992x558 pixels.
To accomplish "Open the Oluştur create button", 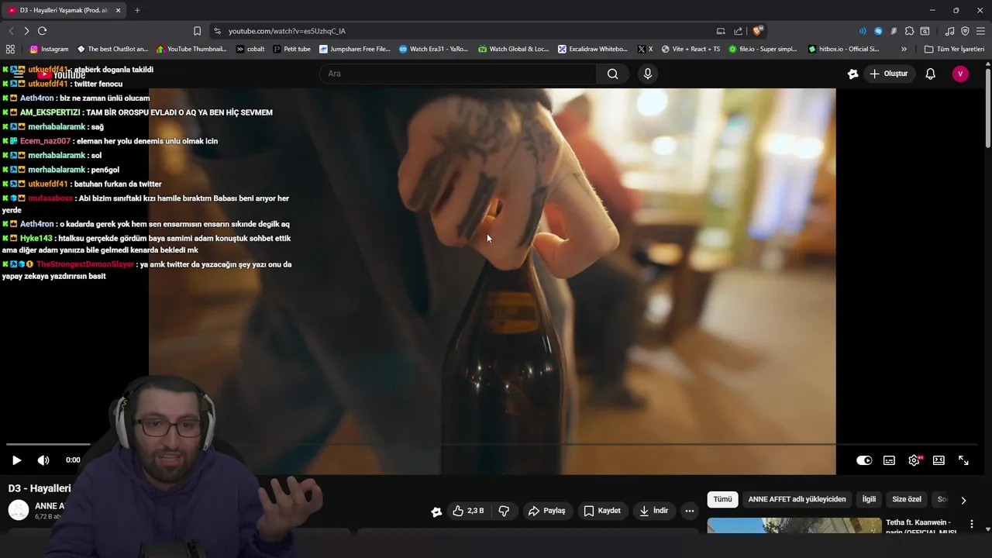I will pos(888,74).
